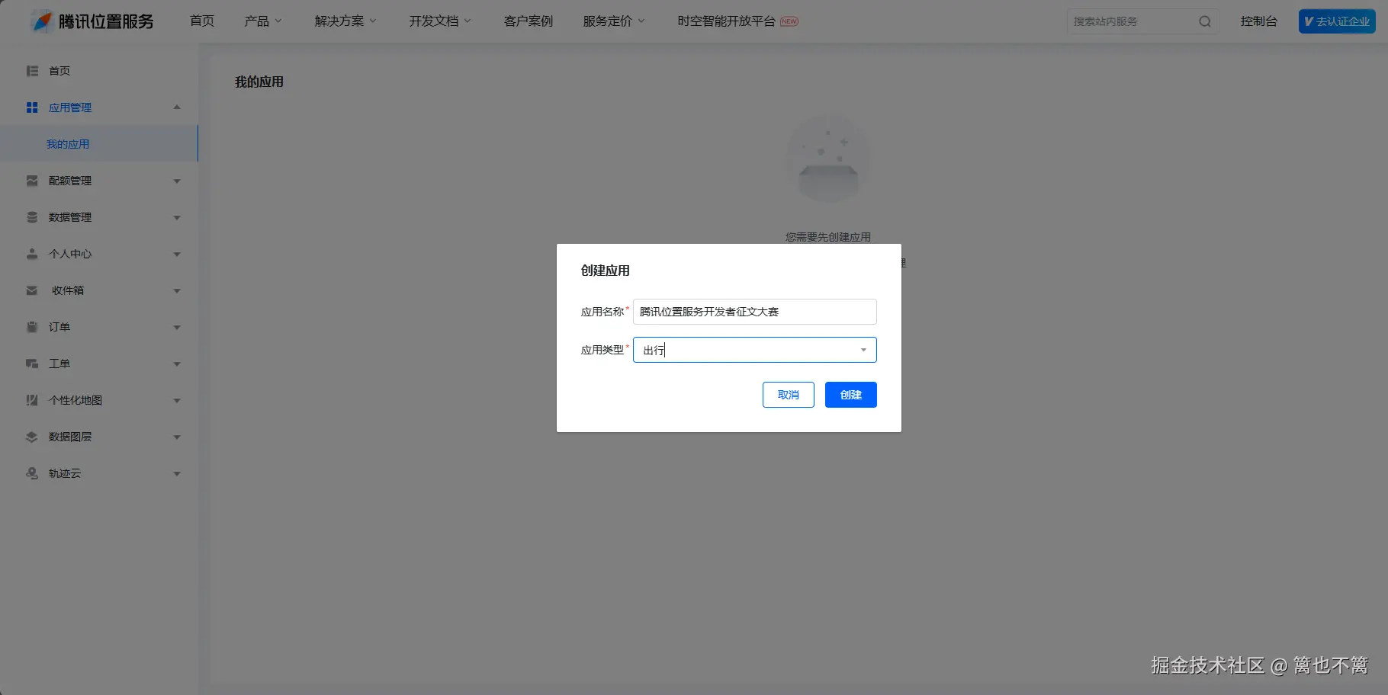This screenshot has width=1388, height=695.
Task: Expand the 个性化地图 section arrow
Action: point(177,401)
